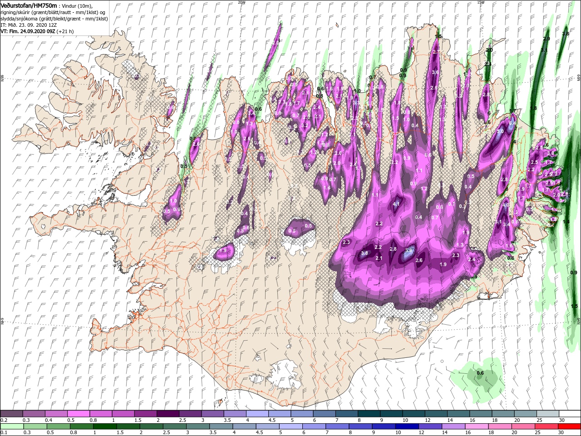Image resolution: width=581 pixels, height=436 pixels.
Task: Pick the bright red swatch at end of bottom legend
Action: click(570, 427)
